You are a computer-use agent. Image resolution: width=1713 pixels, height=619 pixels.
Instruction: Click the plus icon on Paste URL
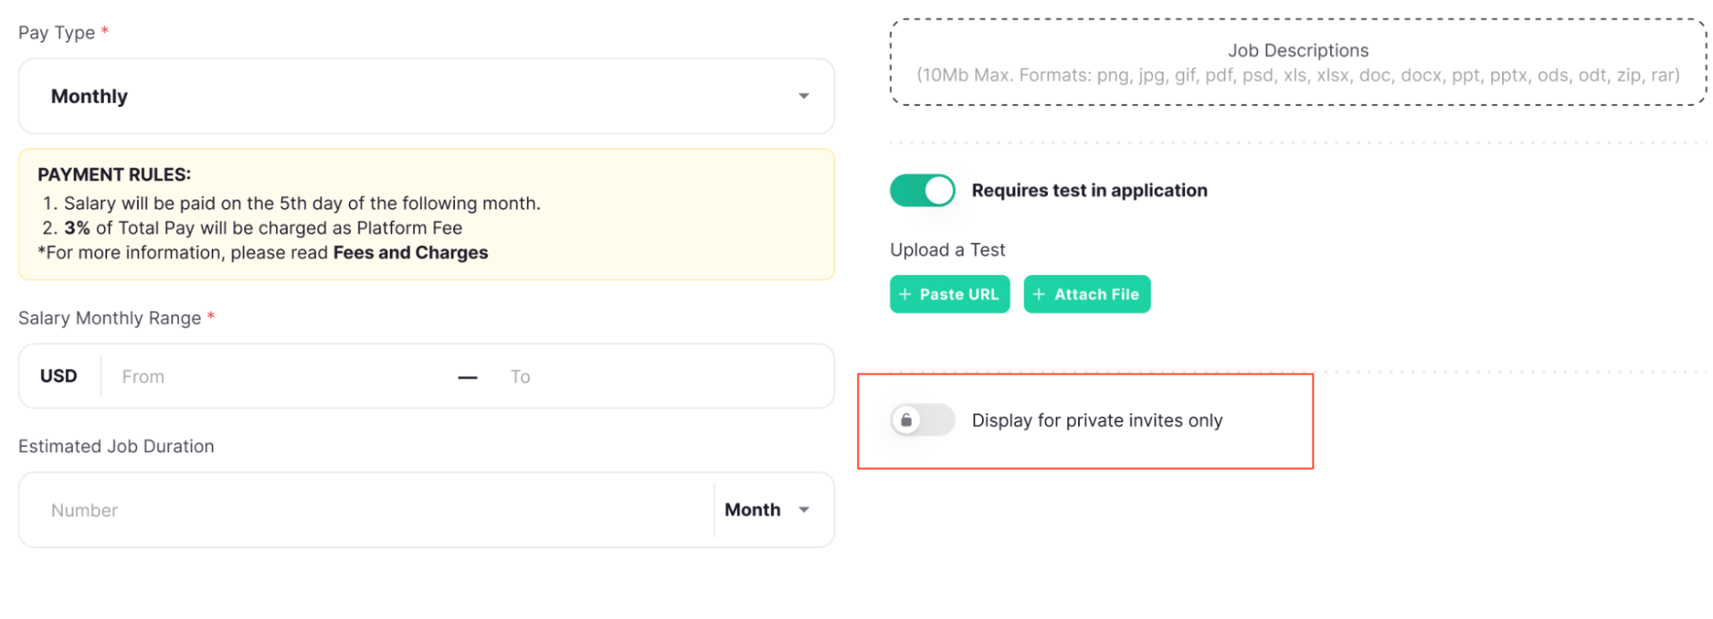point(905,295)
